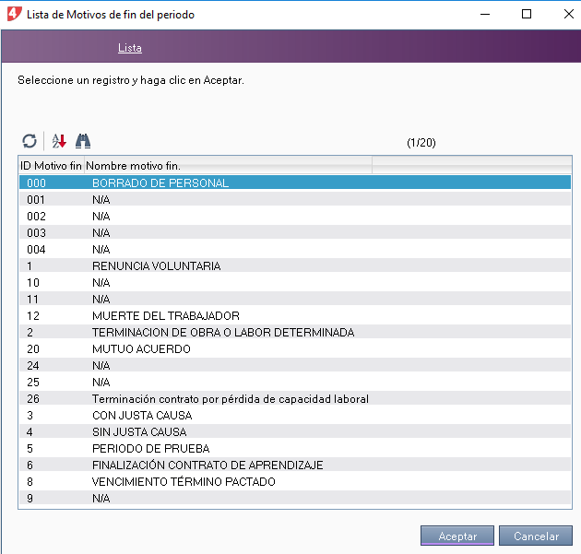Select the MUERTE DEL TRABAJADOR record
Screen dimensions: 581x554
[165, 316]
